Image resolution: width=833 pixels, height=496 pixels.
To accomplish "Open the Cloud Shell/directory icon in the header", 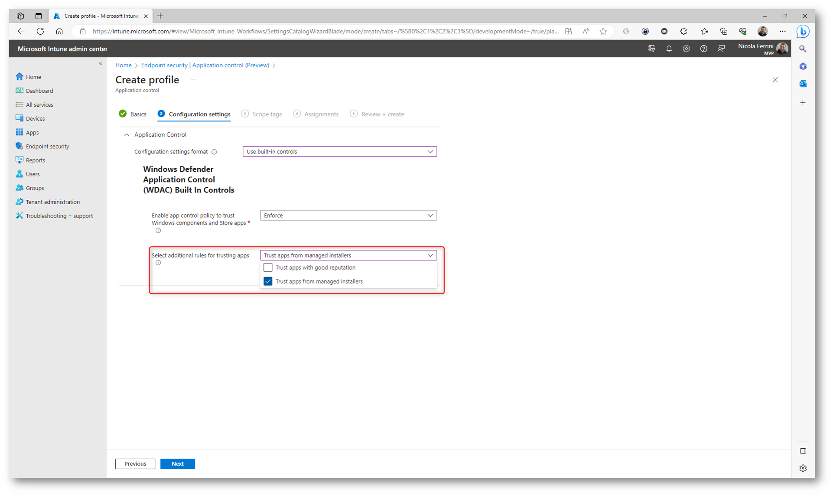I will coord(651,49).
